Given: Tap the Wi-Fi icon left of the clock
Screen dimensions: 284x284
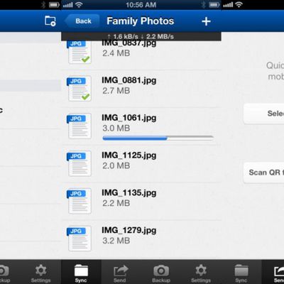Looking at the screenshot, I should (x=80, y=4).
